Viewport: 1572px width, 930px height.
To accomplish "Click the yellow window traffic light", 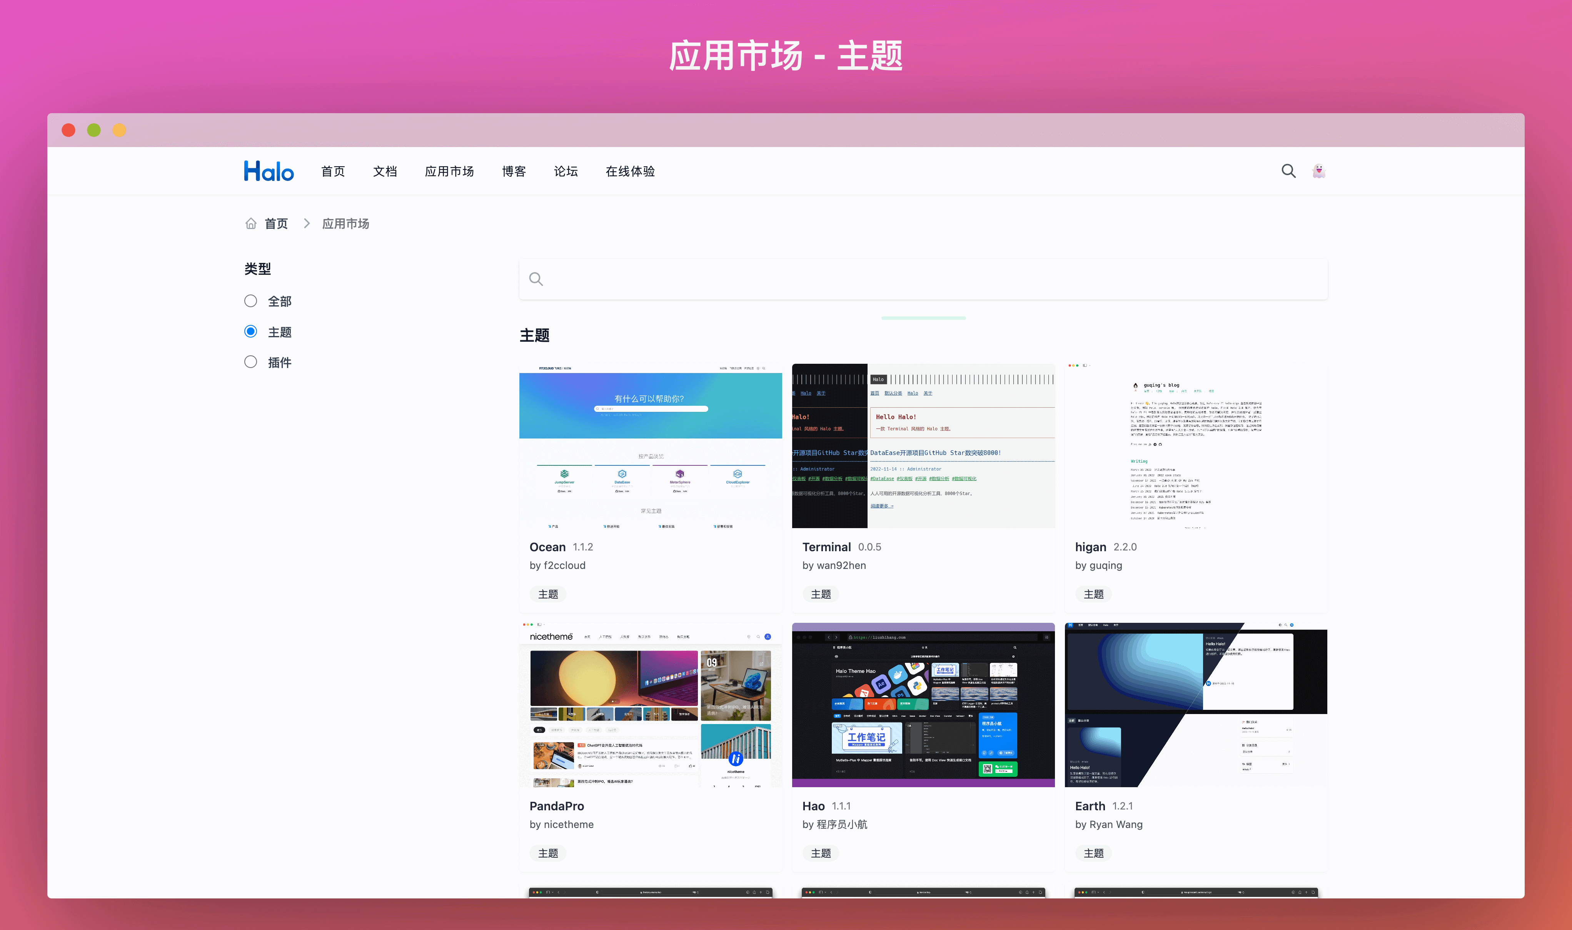I will click(119, 130).
